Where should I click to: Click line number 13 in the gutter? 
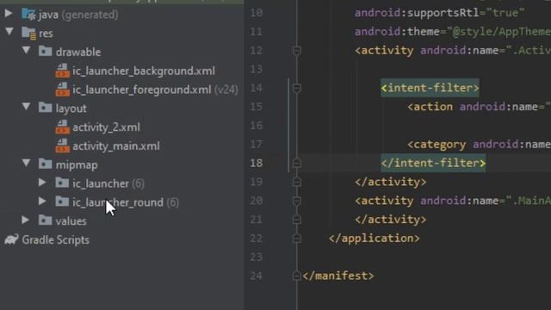tap(257, 69)
